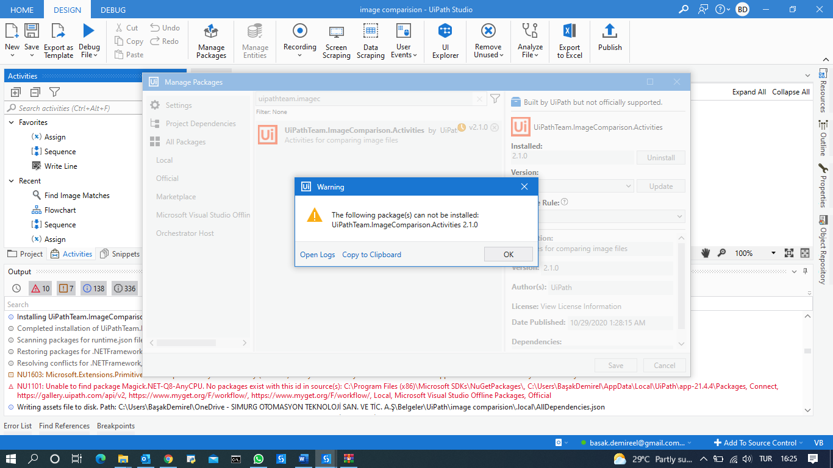Click the Search activities input field
This screenshot has height=468, width=833.
(x=73, y=108)
